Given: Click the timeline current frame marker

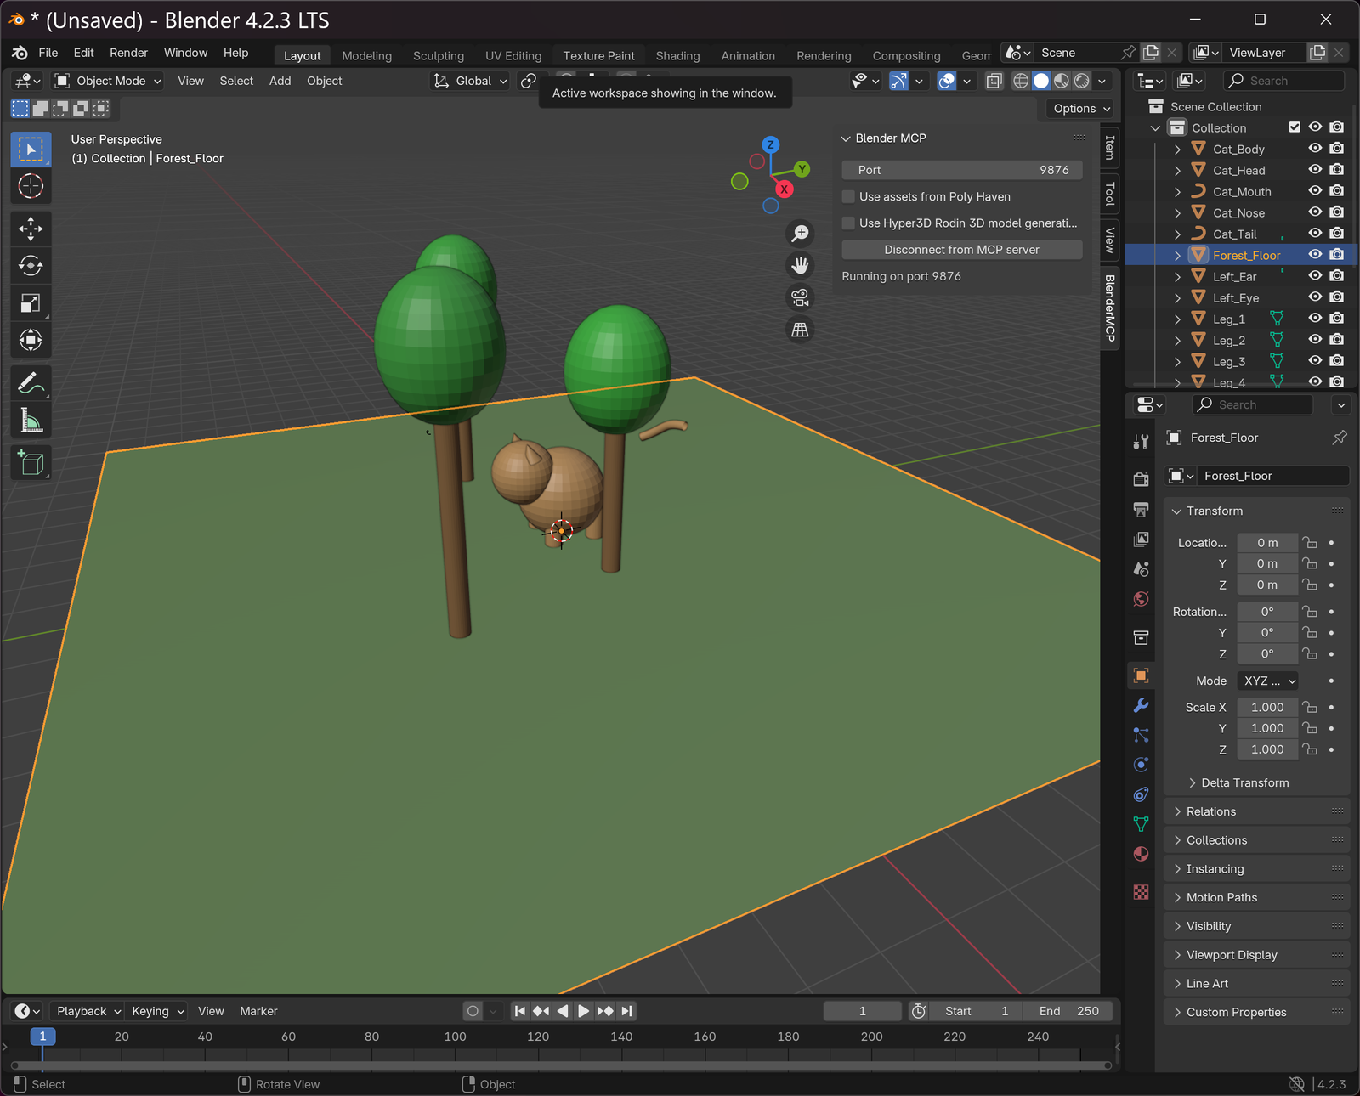Looking at the screenshot, I should pos(42,1037).
